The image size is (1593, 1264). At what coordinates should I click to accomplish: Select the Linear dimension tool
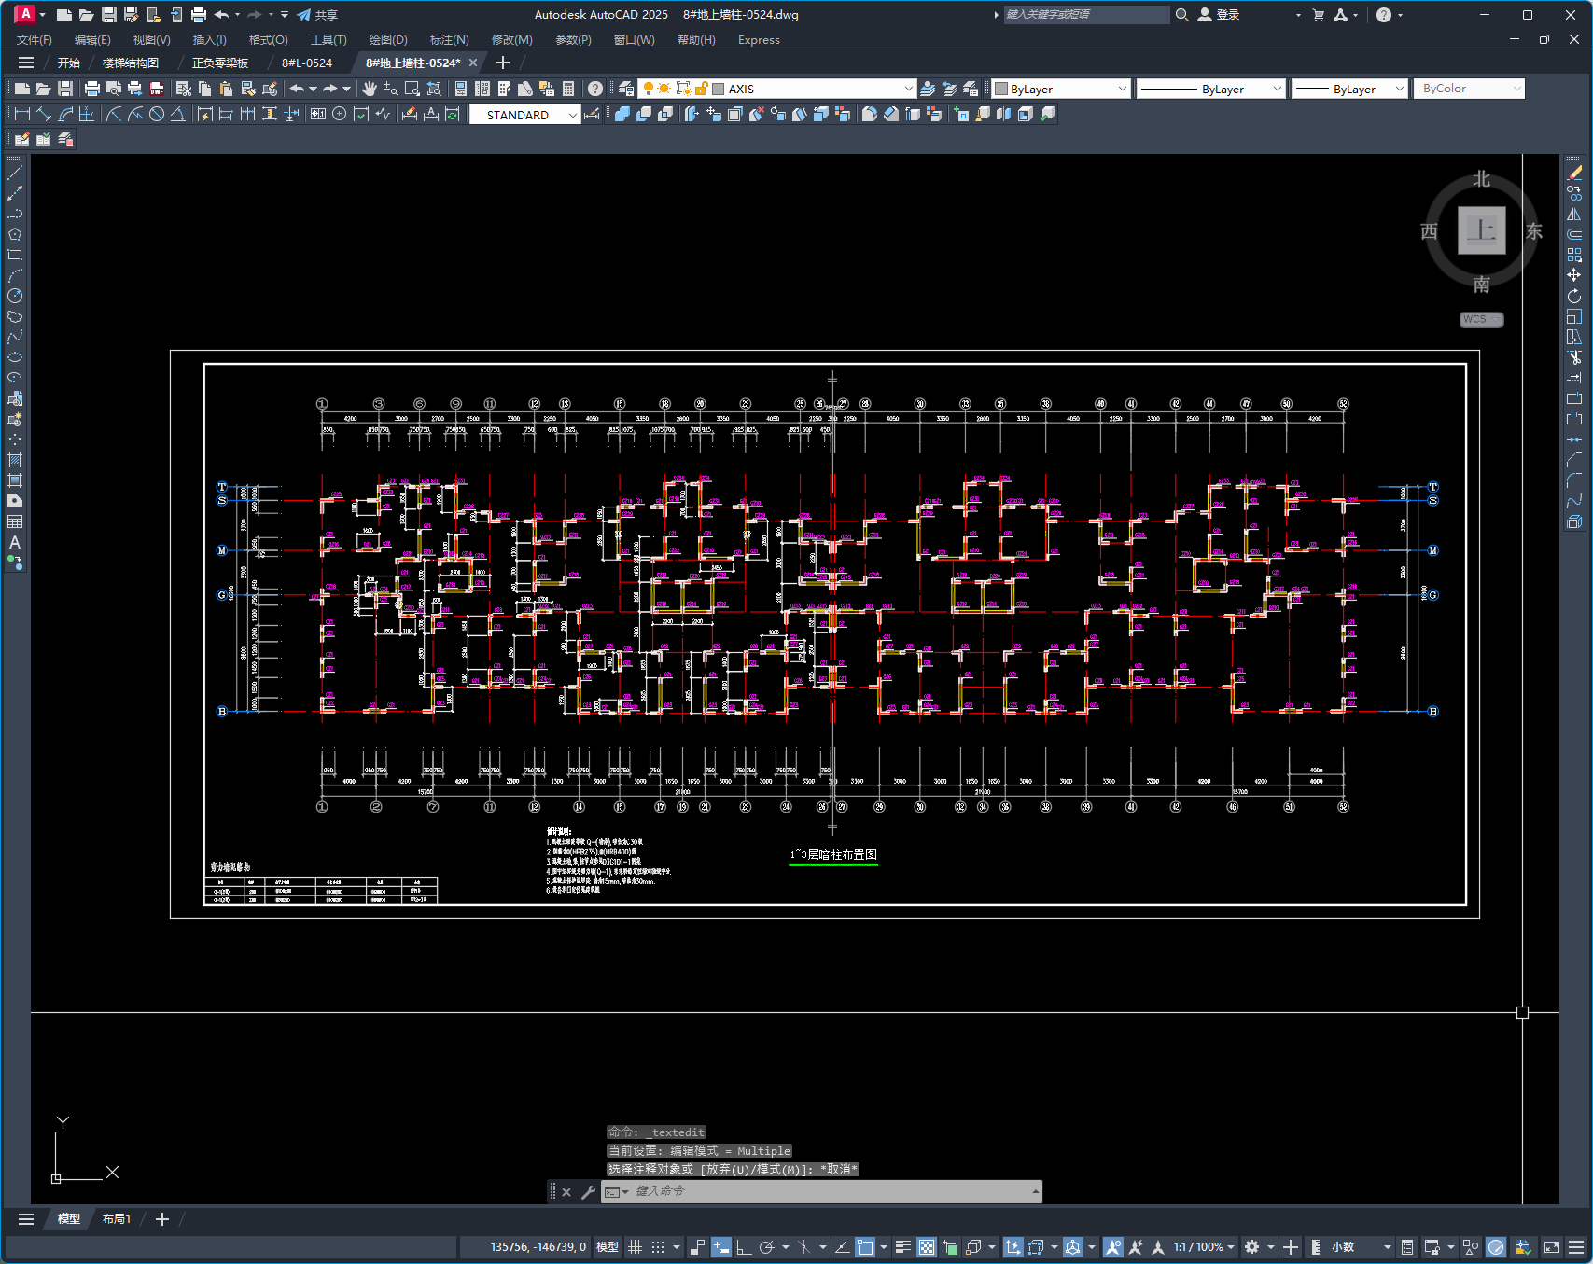coord(22,114)
